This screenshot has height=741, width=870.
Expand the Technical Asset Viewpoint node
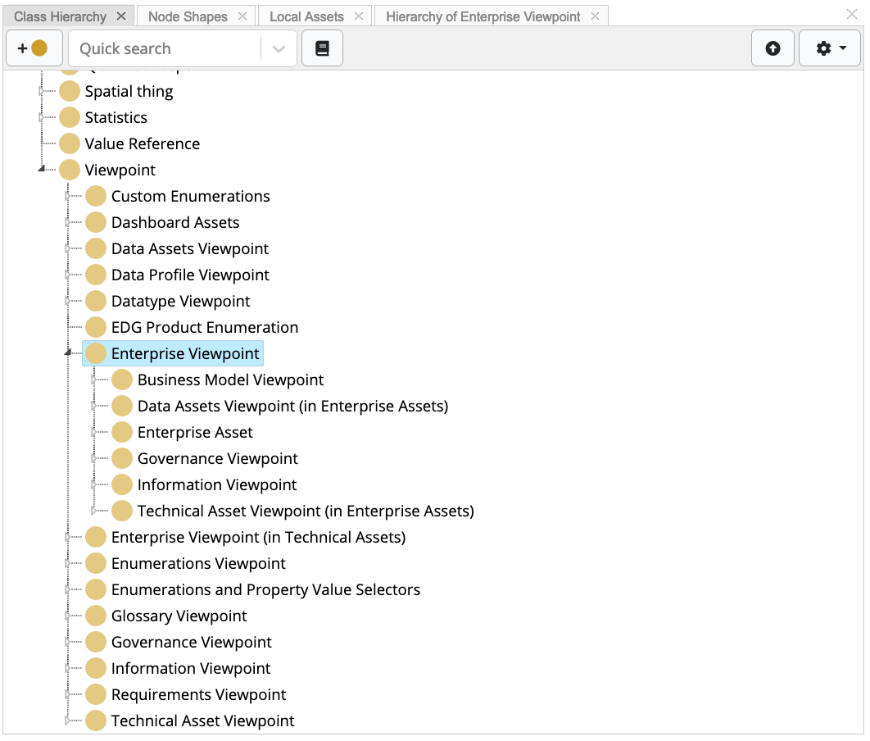click(x=68, y=721)
